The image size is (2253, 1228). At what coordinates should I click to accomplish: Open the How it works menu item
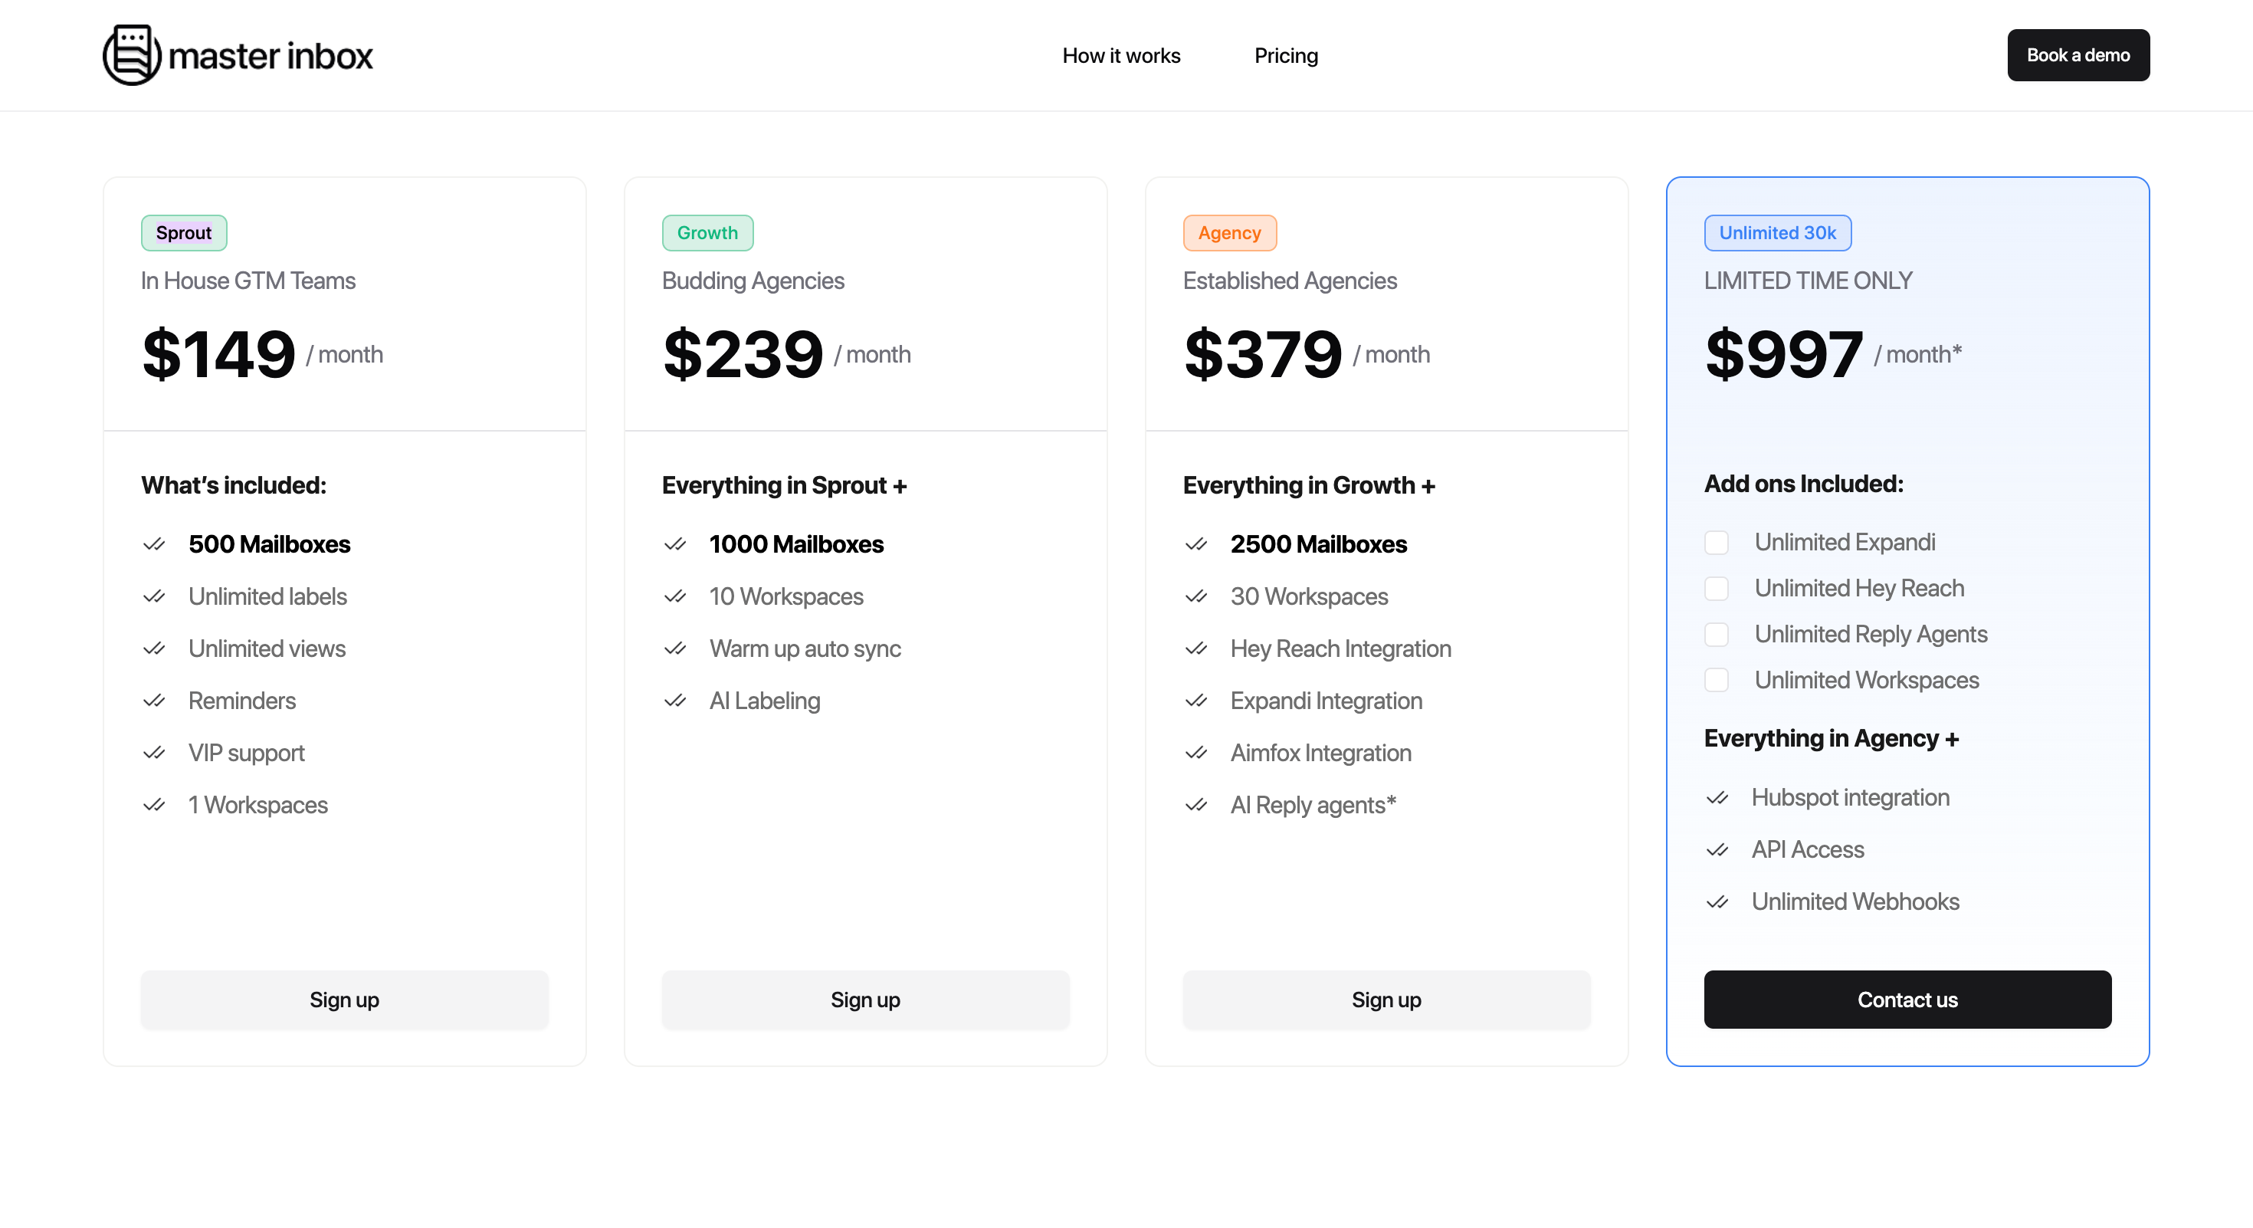(x=1121, y=55)
